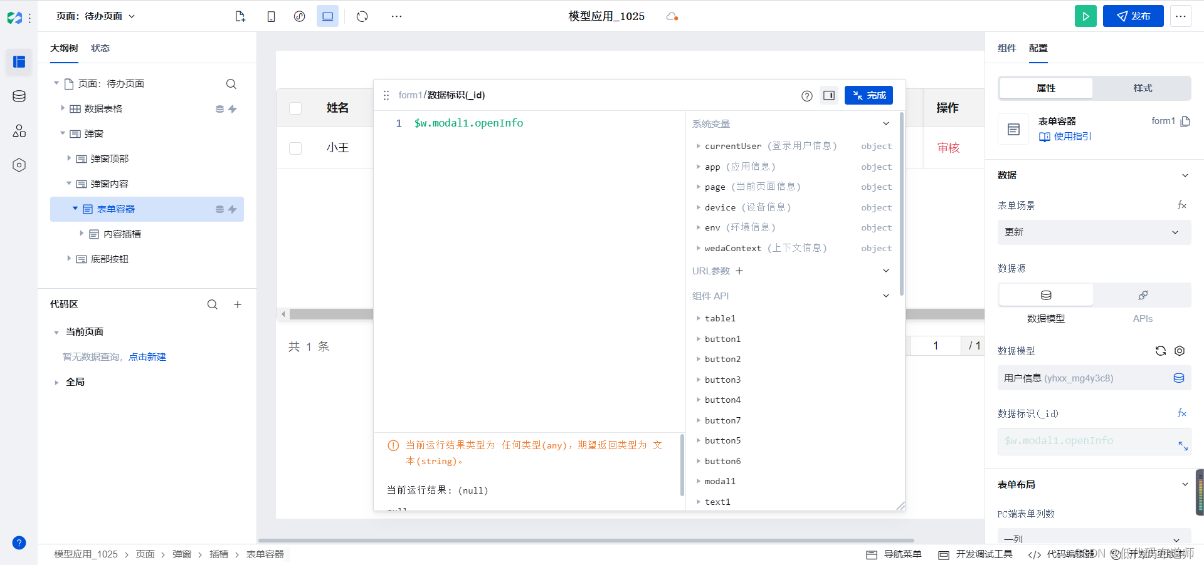Click the help icon in expression editor
Viewport: 1204px width, 565px height.
pos(807,96)
